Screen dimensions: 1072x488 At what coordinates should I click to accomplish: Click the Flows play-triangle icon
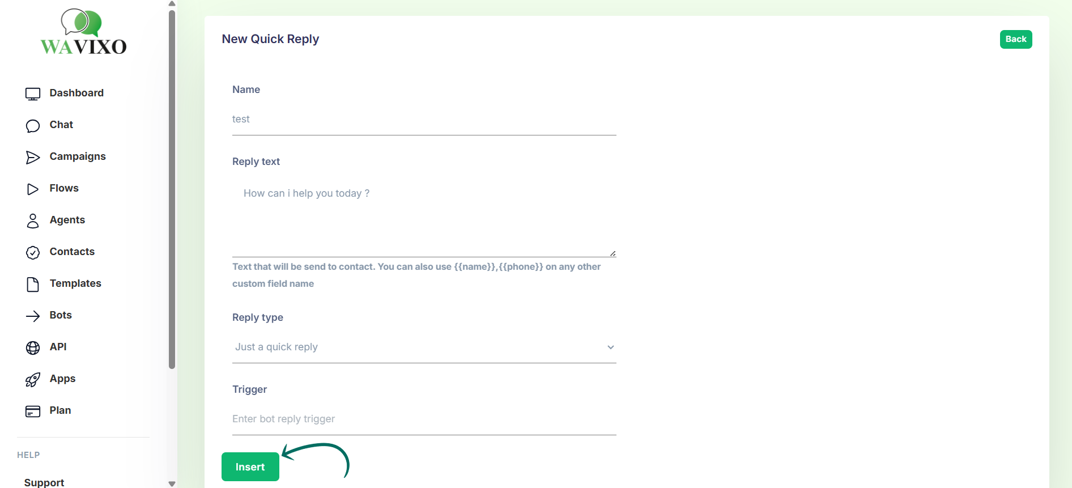(x=33, y=189)
